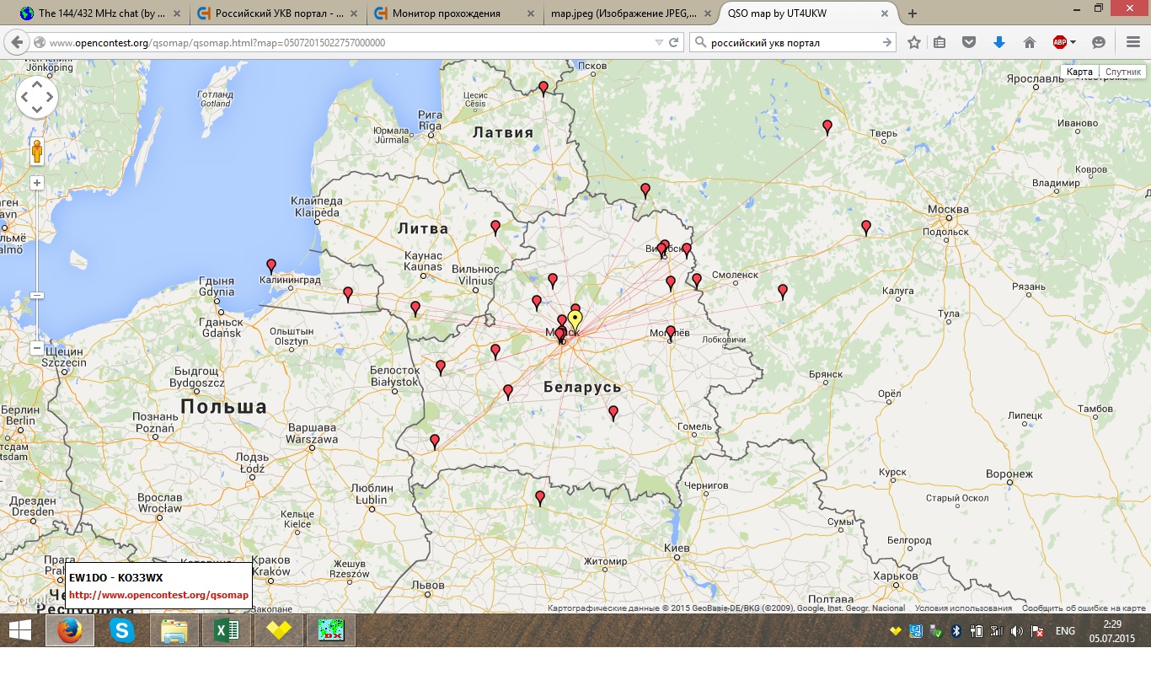
Task: Switch map to Спутник satellite view
Action: [1122, 72]
